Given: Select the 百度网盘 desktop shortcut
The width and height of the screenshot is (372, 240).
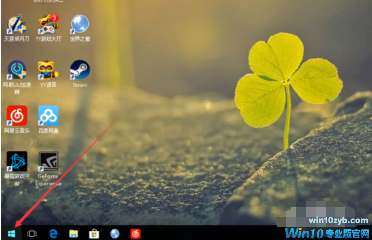Looking at the screenshot, I should [x=48, y=116].
